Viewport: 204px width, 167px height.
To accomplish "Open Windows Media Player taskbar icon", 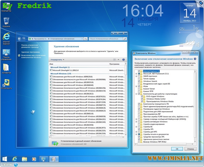I will click(x=34, y=159).
